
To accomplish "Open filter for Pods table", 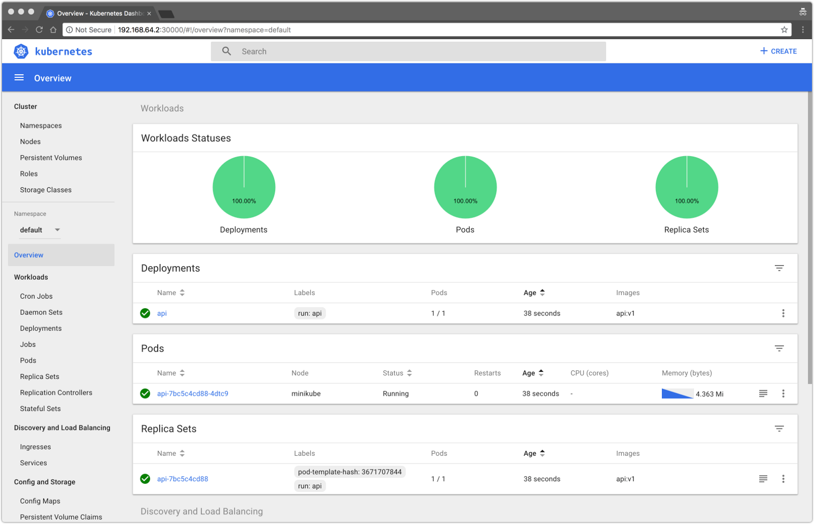I will pyautogui.click(x=779, y=348).
